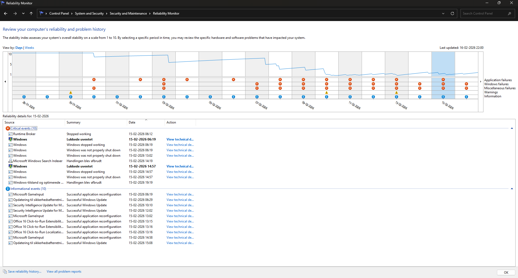The image size is (518, 278).
Task: Switch view to Weeks
Action: pyautogui.click(x=29, y=48)
